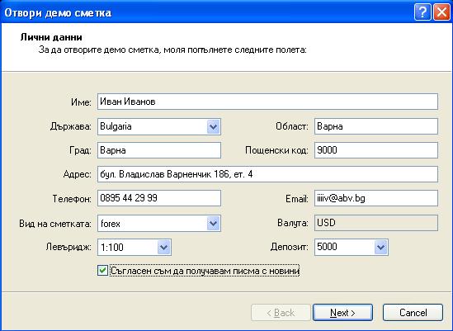The image size is (453, 331).
Task: Click the 1:100 value in Левъридж combo
Action: [x=111, y=248]
